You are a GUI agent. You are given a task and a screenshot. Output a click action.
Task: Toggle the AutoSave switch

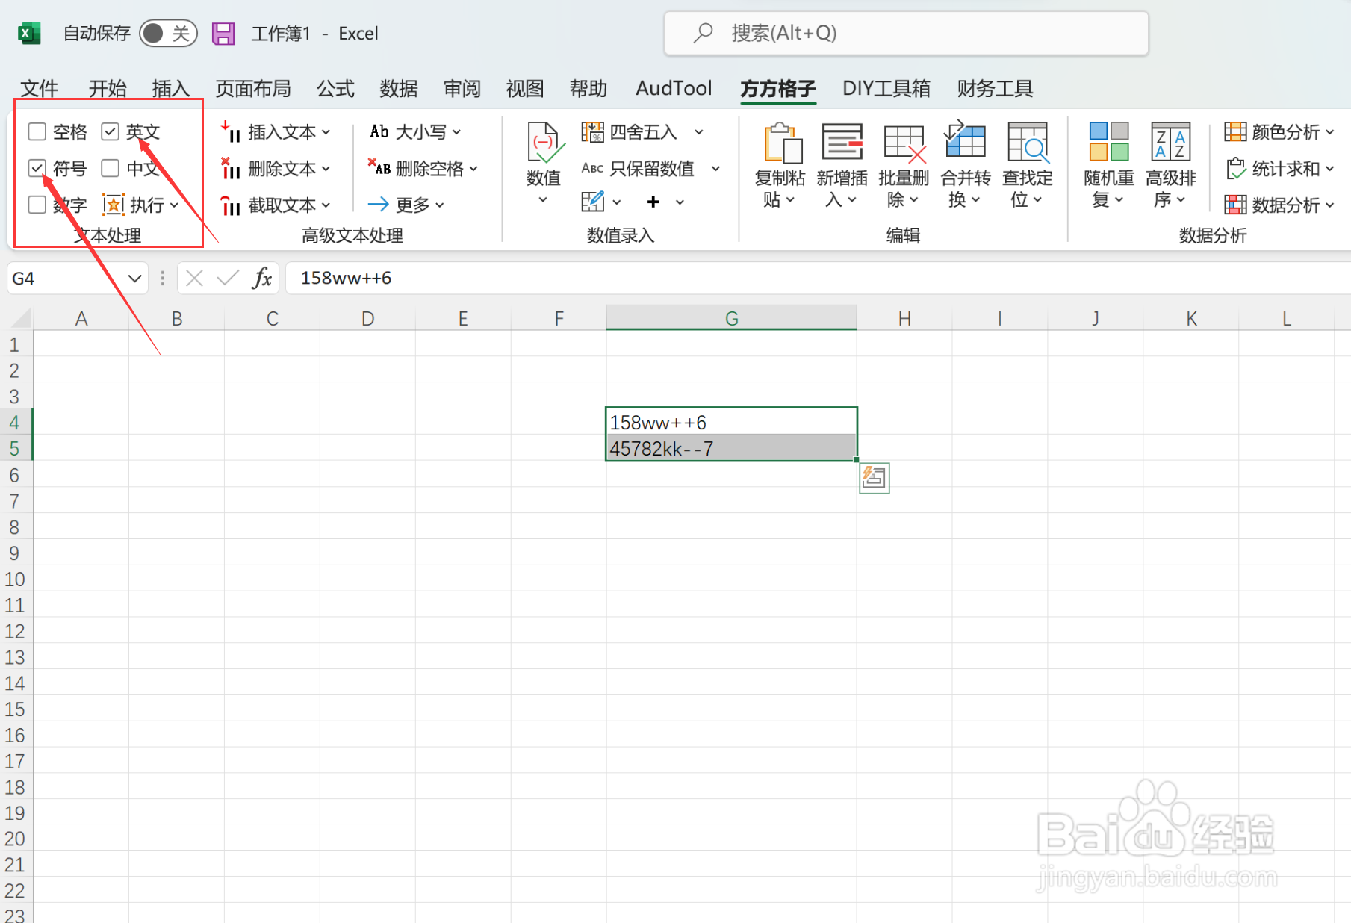click(x=168, y=33)
